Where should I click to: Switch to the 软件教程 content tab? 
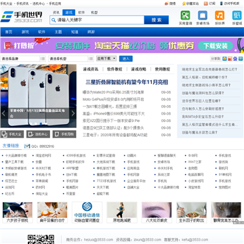point(115,69)
